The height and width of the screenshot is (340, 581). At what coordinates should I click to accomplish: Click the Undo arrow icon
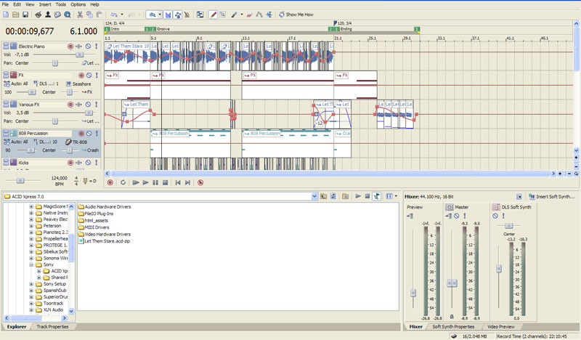tap(114, 15)
